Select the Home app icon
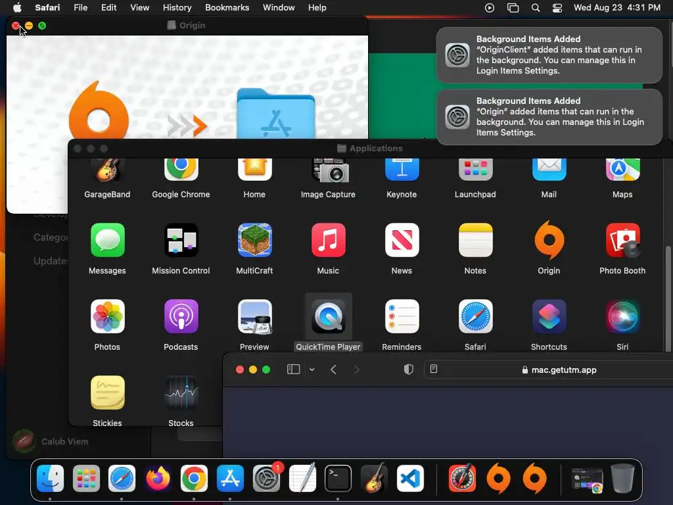This screenshot has width=673, height=505. (x=254, y=170)
